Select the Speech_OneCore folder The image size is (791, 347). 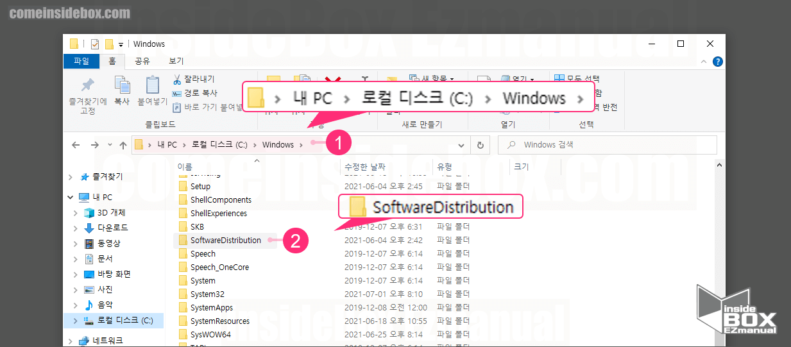(219, 267)
